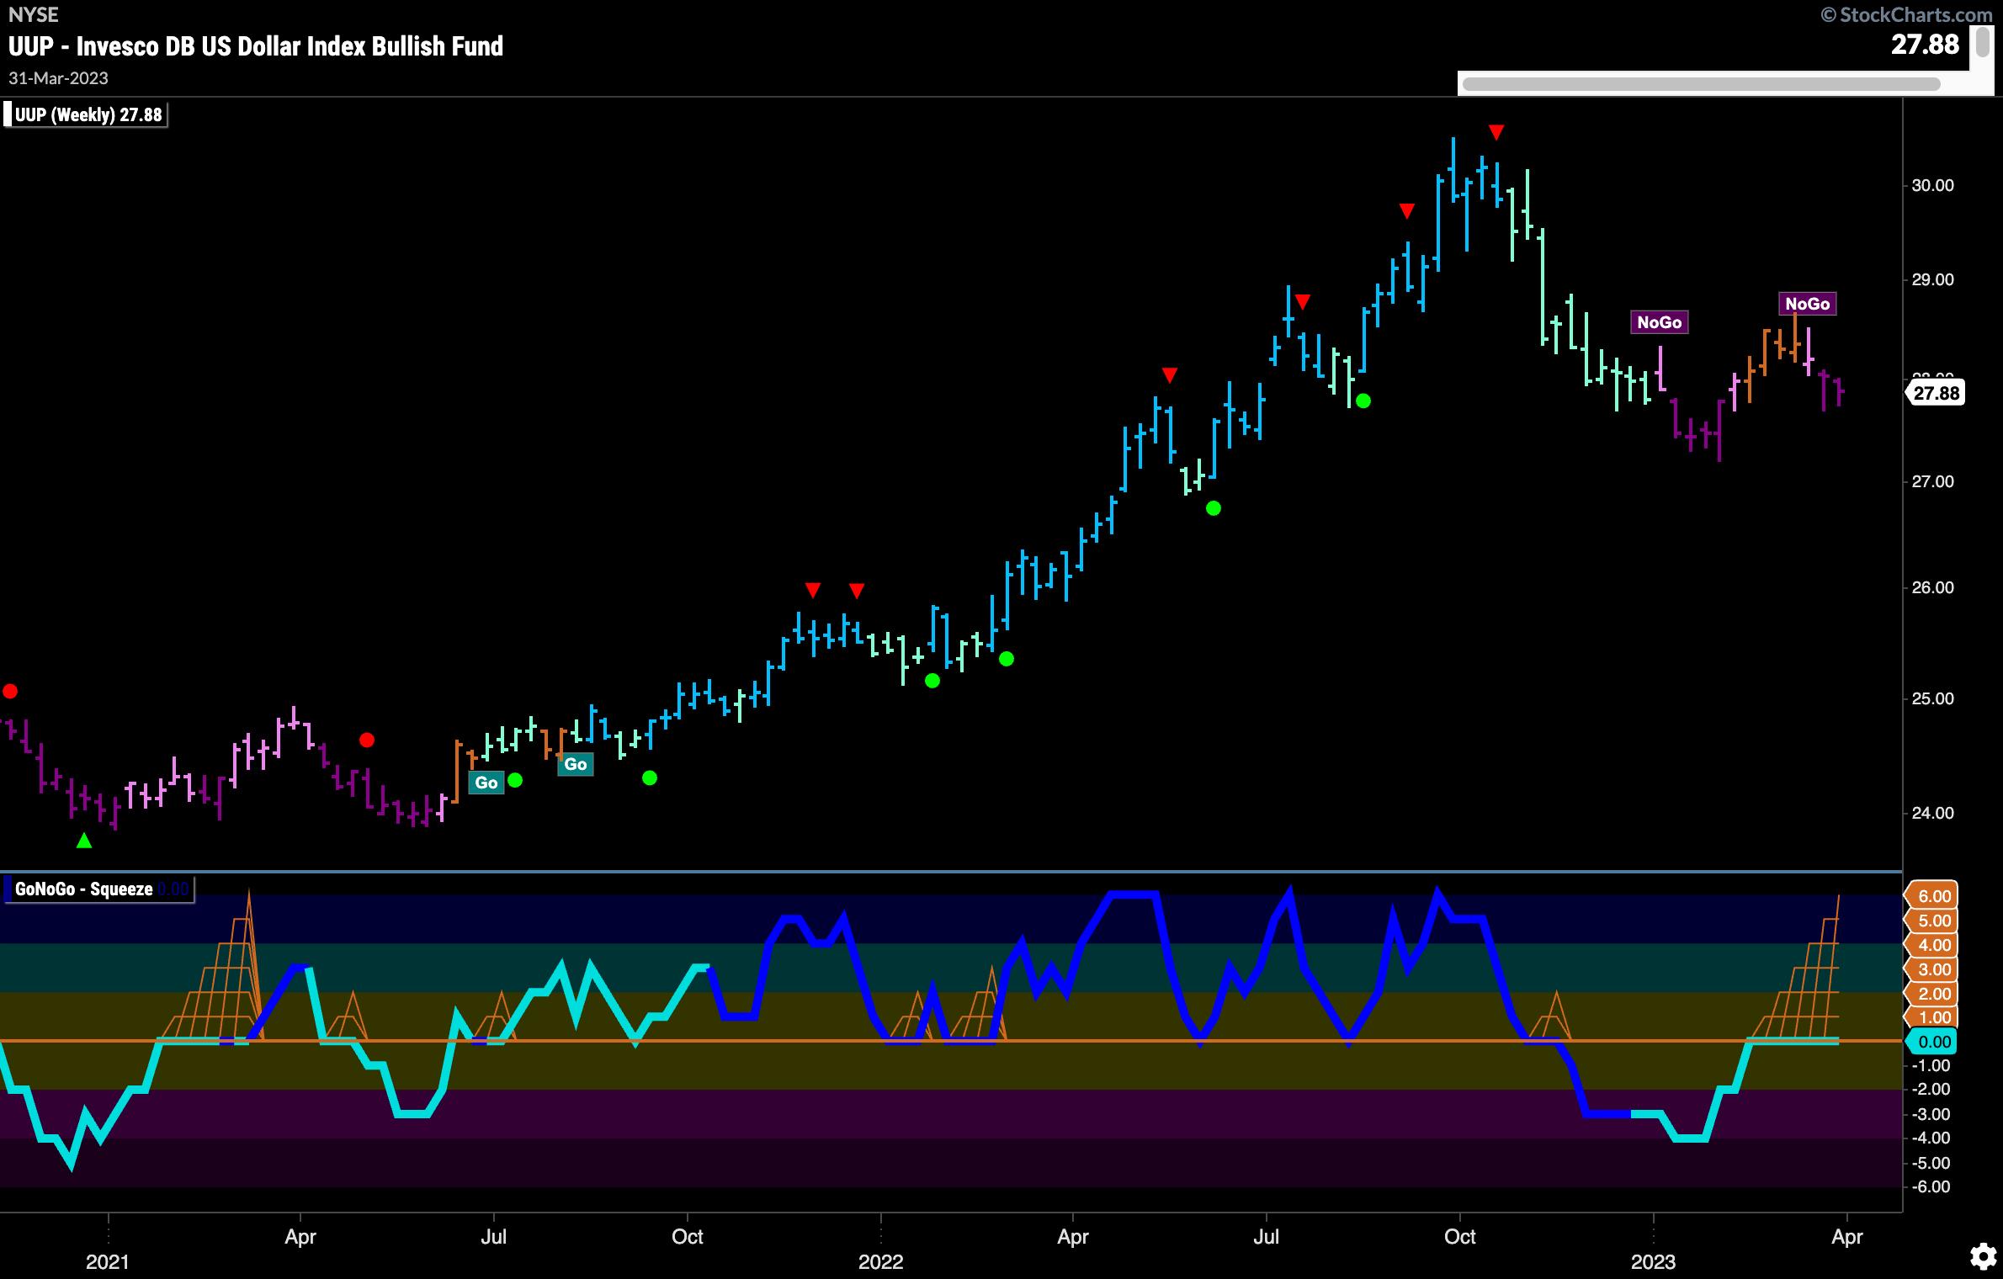Select the red triangle above October 2022 peak
Screen dimensions: 2003x1279
tap(1496, 132)
